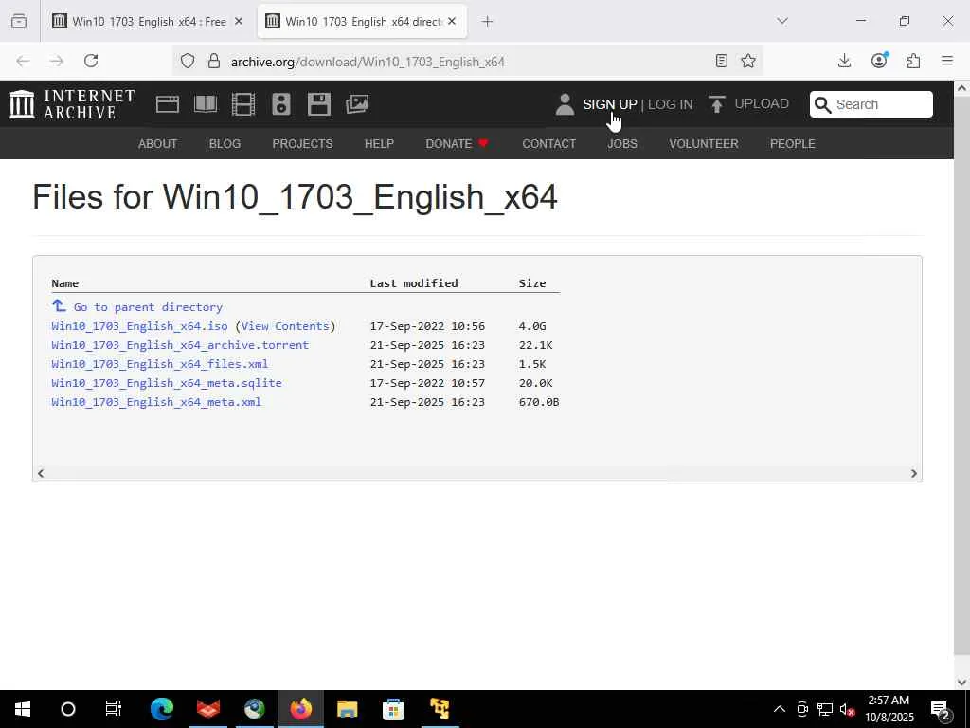Open File Explorer from the taskbar
970x728 pixels.
[x=347, y=709]
